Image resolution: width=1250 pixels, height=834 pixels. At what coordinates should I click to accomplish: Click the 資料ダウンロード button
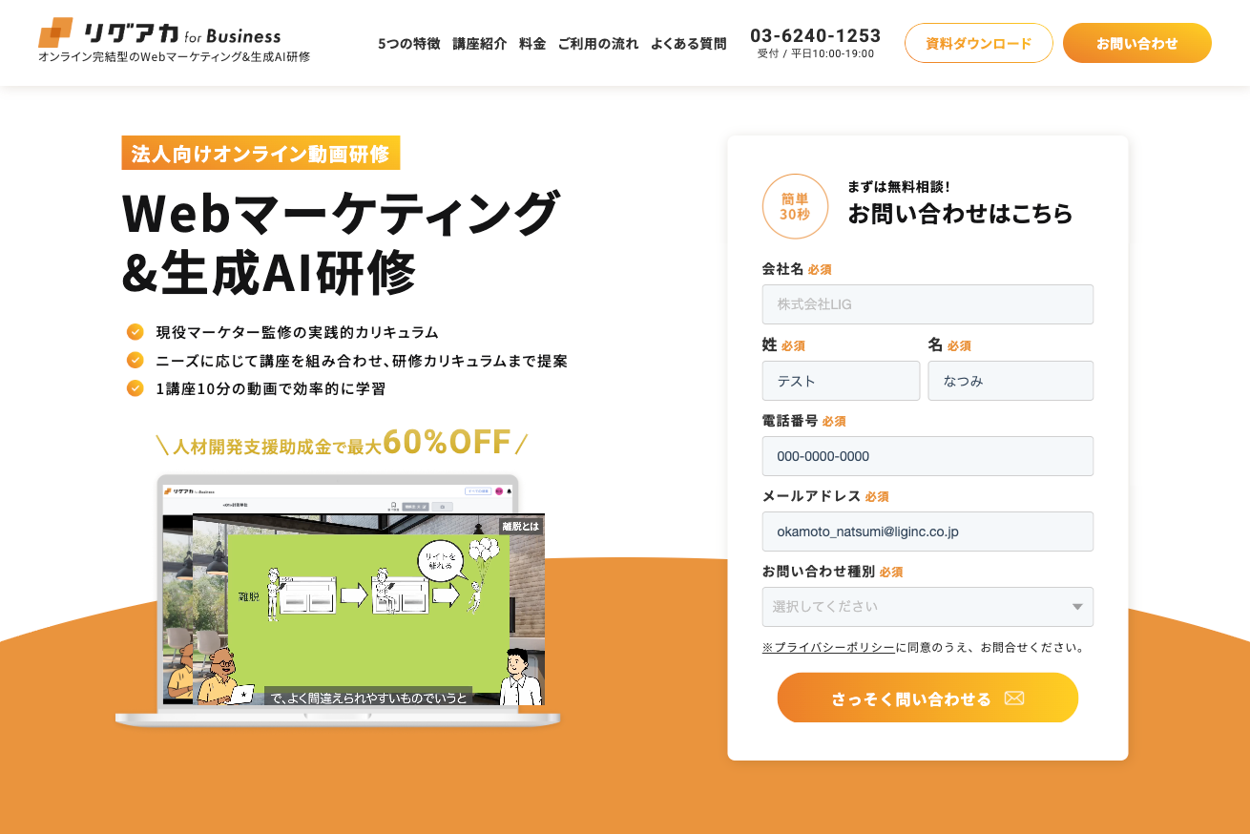[x=979, y=43]
